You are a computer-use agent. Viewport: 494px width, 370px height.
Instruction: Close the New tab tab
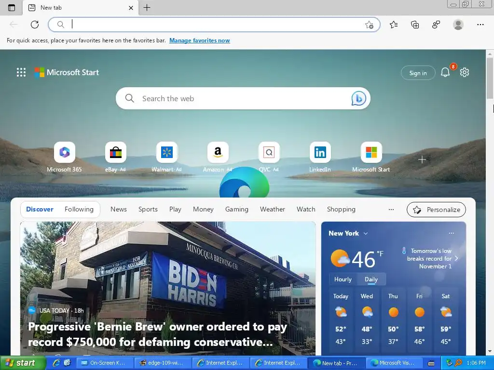point(131,8)
